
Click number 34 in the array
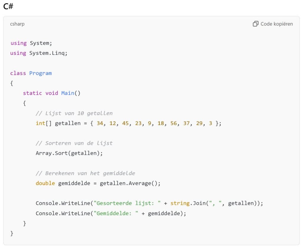point(100,123)
